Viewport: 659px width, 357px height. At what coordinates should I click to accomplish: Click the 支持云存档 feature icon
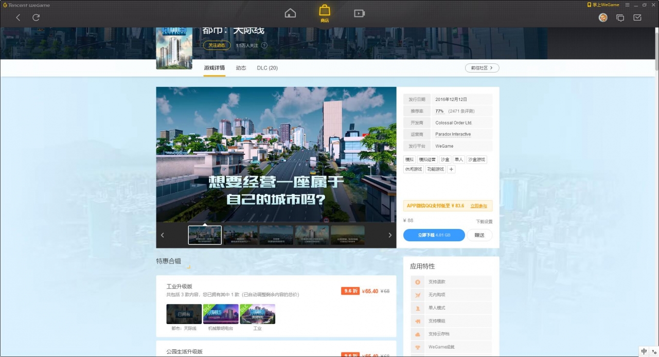pyautogui.click(x=418, y=334)
